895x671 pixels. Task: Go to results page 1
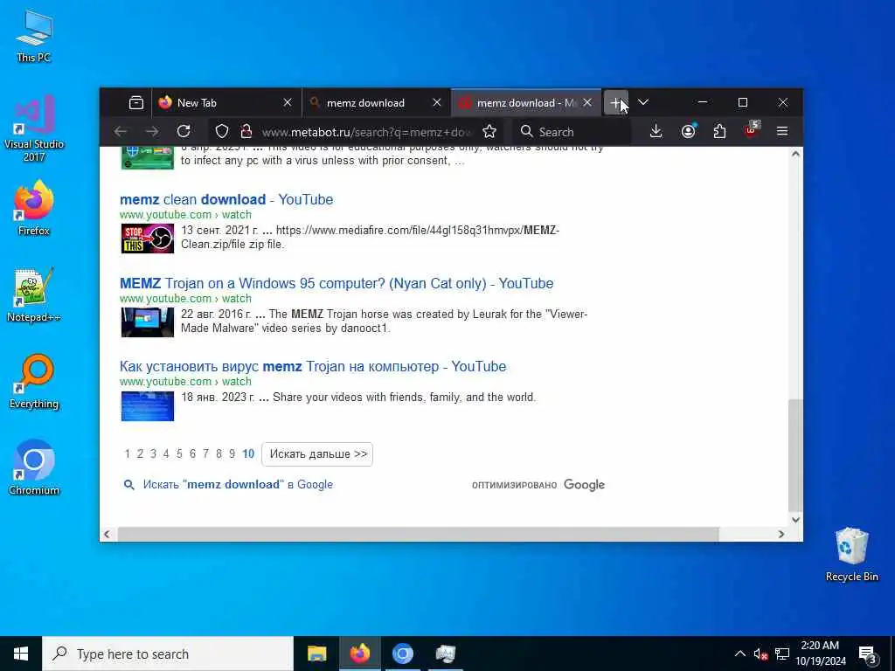point(128,453)
